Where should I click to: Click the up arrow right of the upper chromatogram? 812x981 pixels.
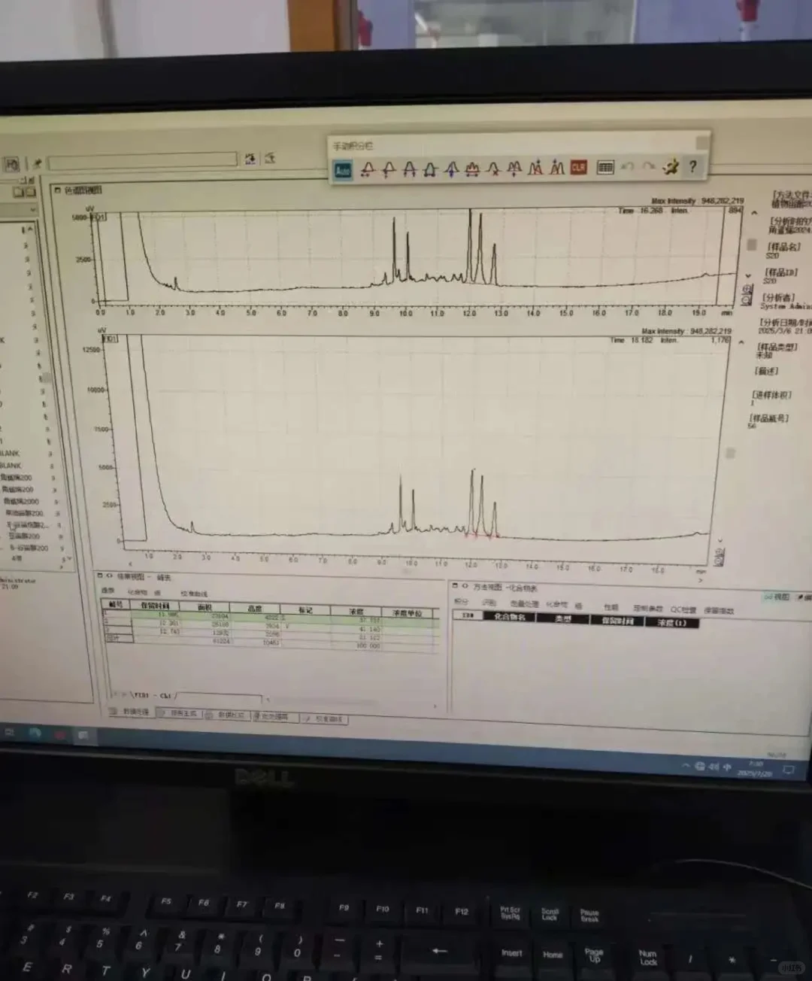tap(754, 214)
